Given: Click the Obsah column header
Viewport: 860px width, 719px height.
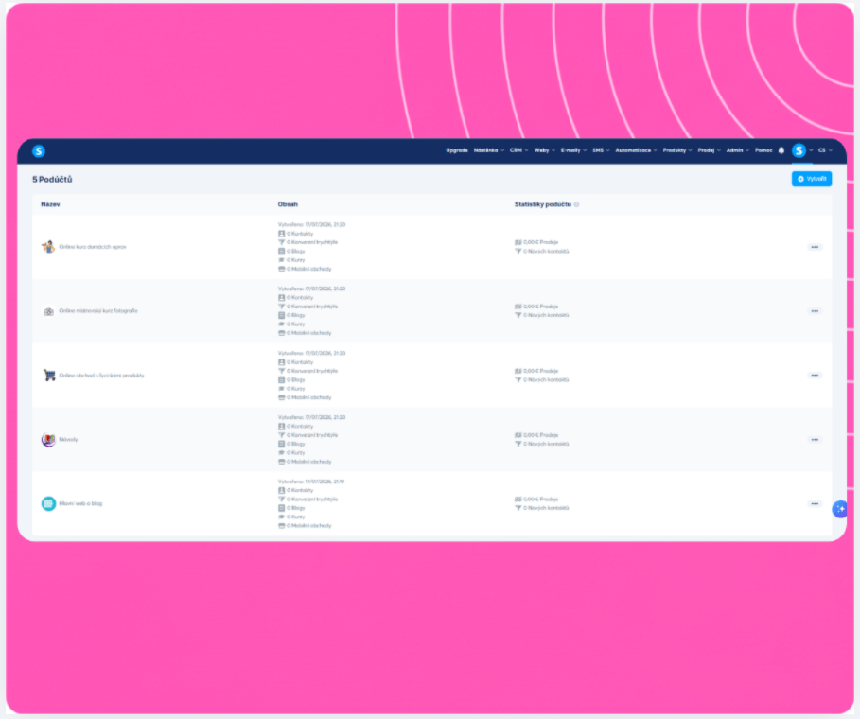Looking at the screenshot, I should (x=288, y=204).
